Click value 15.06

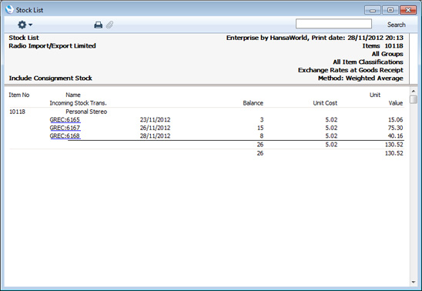click(x=395, y=119)
